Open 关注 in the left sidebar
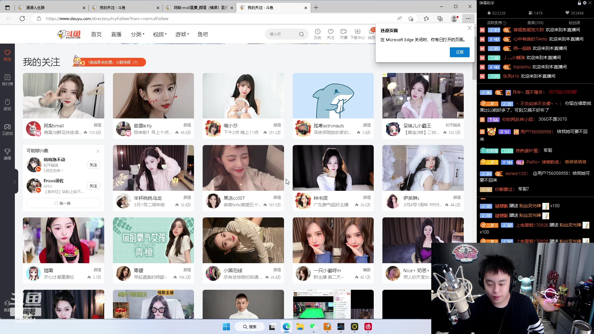The width and height of the screenshot is (594, 334). pyautogui.click(x=7, y=55)
